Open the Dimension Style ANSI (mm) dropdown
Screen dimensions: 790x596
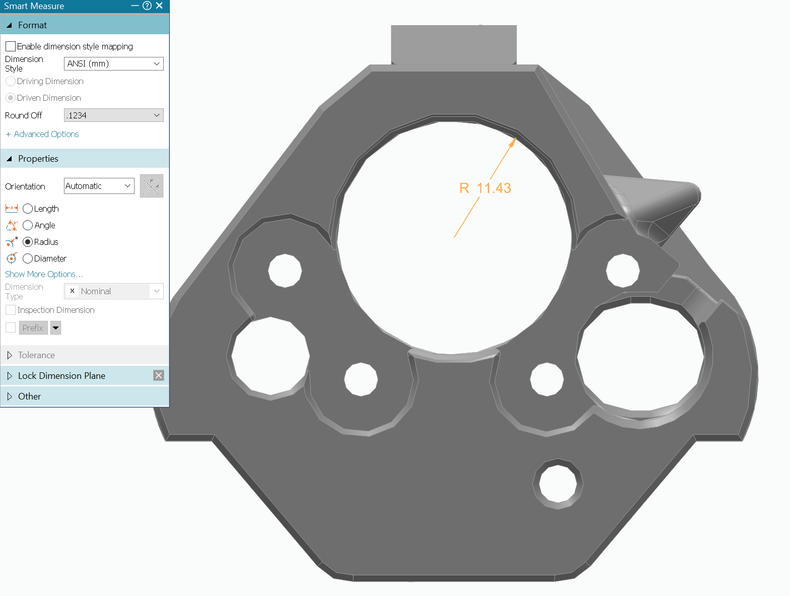tap(114, 63)
